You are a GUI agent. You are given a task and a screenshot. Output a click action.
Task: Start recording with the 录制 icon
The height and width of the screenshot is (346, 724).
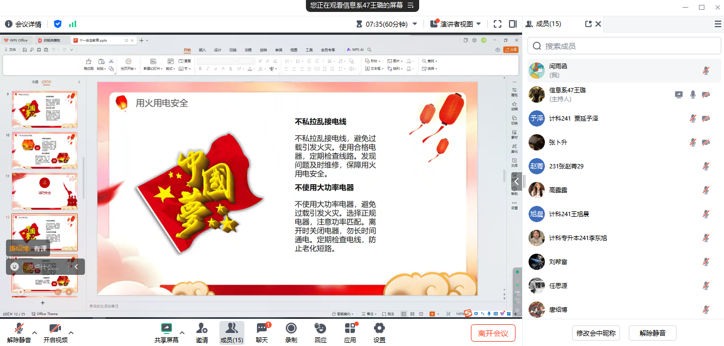click(x=291, y=332)
